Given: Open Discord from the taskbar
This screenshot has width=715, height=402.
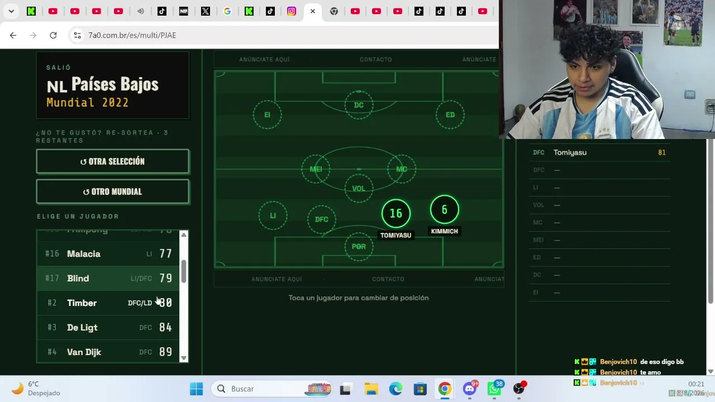Looking at the screenshot, I should (470, 389).
